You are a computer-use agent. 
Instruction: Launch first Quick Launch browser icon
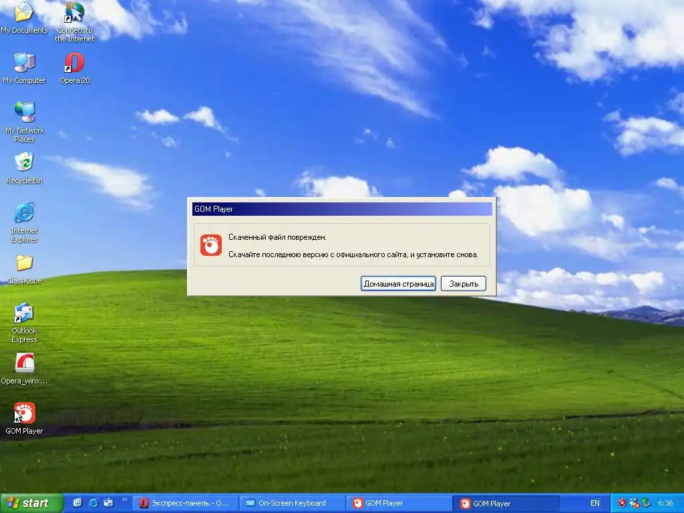coord(77,503)
